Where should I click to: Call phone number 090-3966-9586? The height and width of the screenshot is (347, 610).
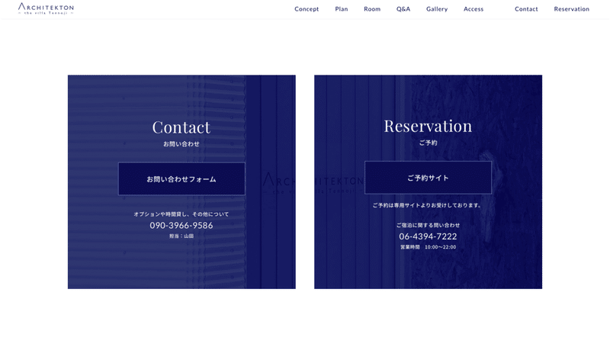(181, 225)
